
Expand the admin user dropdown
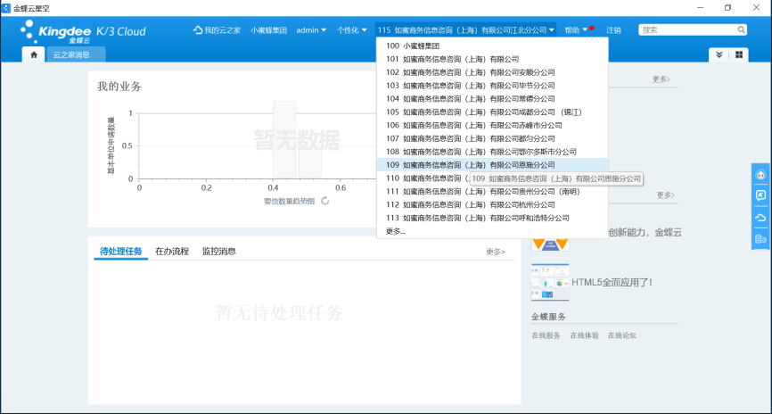click(311, 30)
